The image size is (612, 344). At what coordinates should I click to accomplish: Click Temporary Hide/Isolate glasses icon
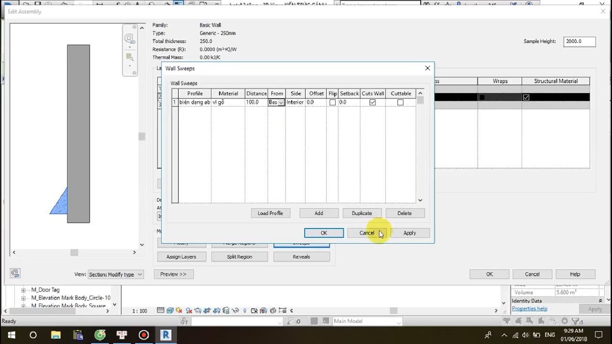click(x=235, y=311)
